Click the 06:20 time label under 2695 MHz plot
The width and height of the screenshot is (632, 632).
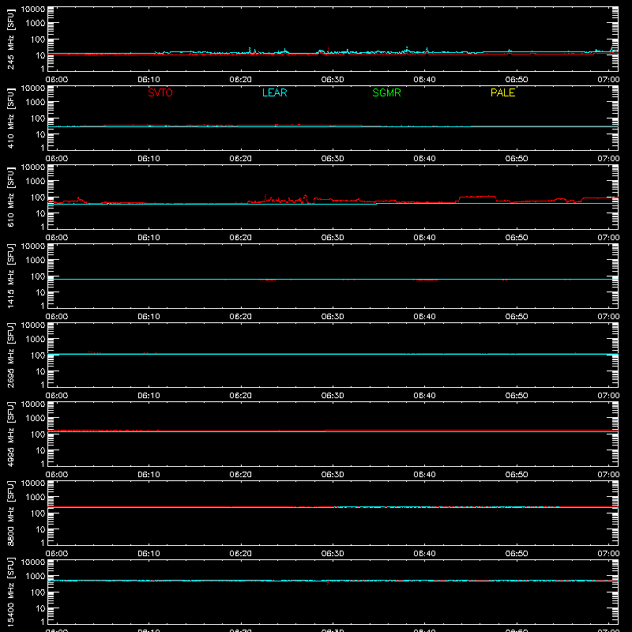click(x=241, y=396)
